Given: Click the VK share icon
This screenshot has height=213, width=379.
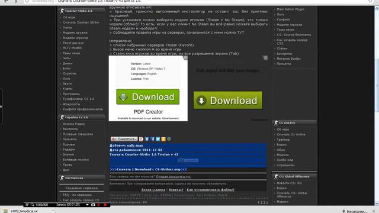Looking at the screenshot, I should tap(147, 139).
